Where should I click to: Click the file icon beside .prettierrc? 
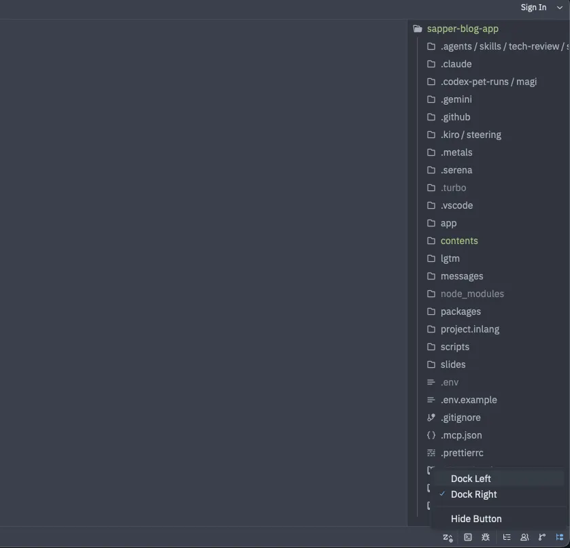(431, 453)
